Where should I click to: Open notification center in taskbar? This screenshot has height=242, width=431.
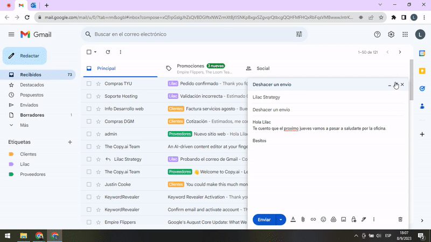click(421, 236)
